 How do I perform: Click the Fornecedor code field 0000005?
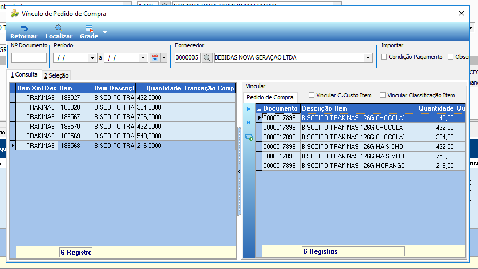click(188, 57)
